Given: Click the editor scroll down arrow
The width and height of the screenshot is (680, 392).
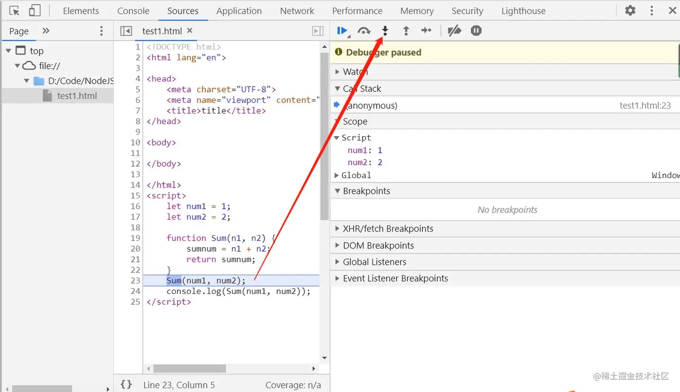Looking at the screenshot, I should [x=324, y=358].
